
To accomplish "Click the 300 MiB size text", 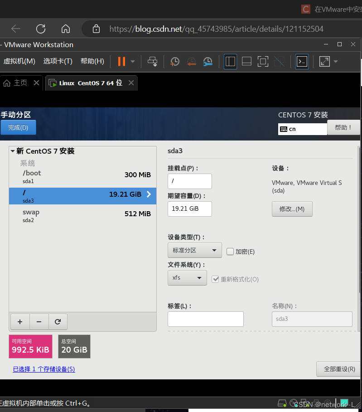I will [138, 175].
